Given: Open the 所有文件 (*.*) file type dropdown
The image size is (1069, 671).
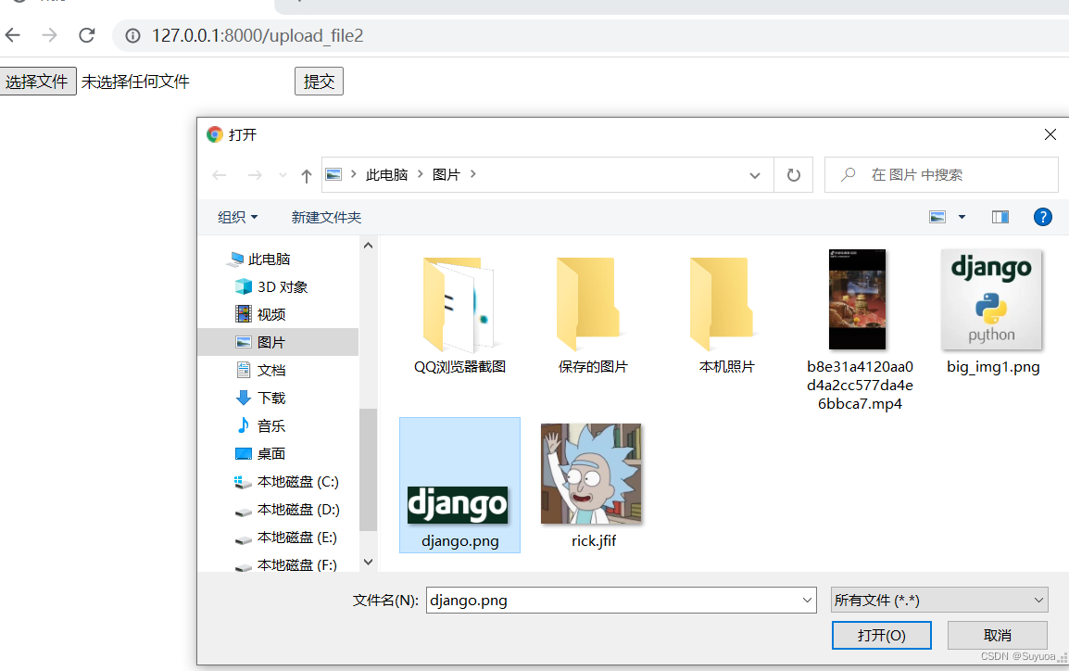Looking at the screenshot, I should (938, 600).
